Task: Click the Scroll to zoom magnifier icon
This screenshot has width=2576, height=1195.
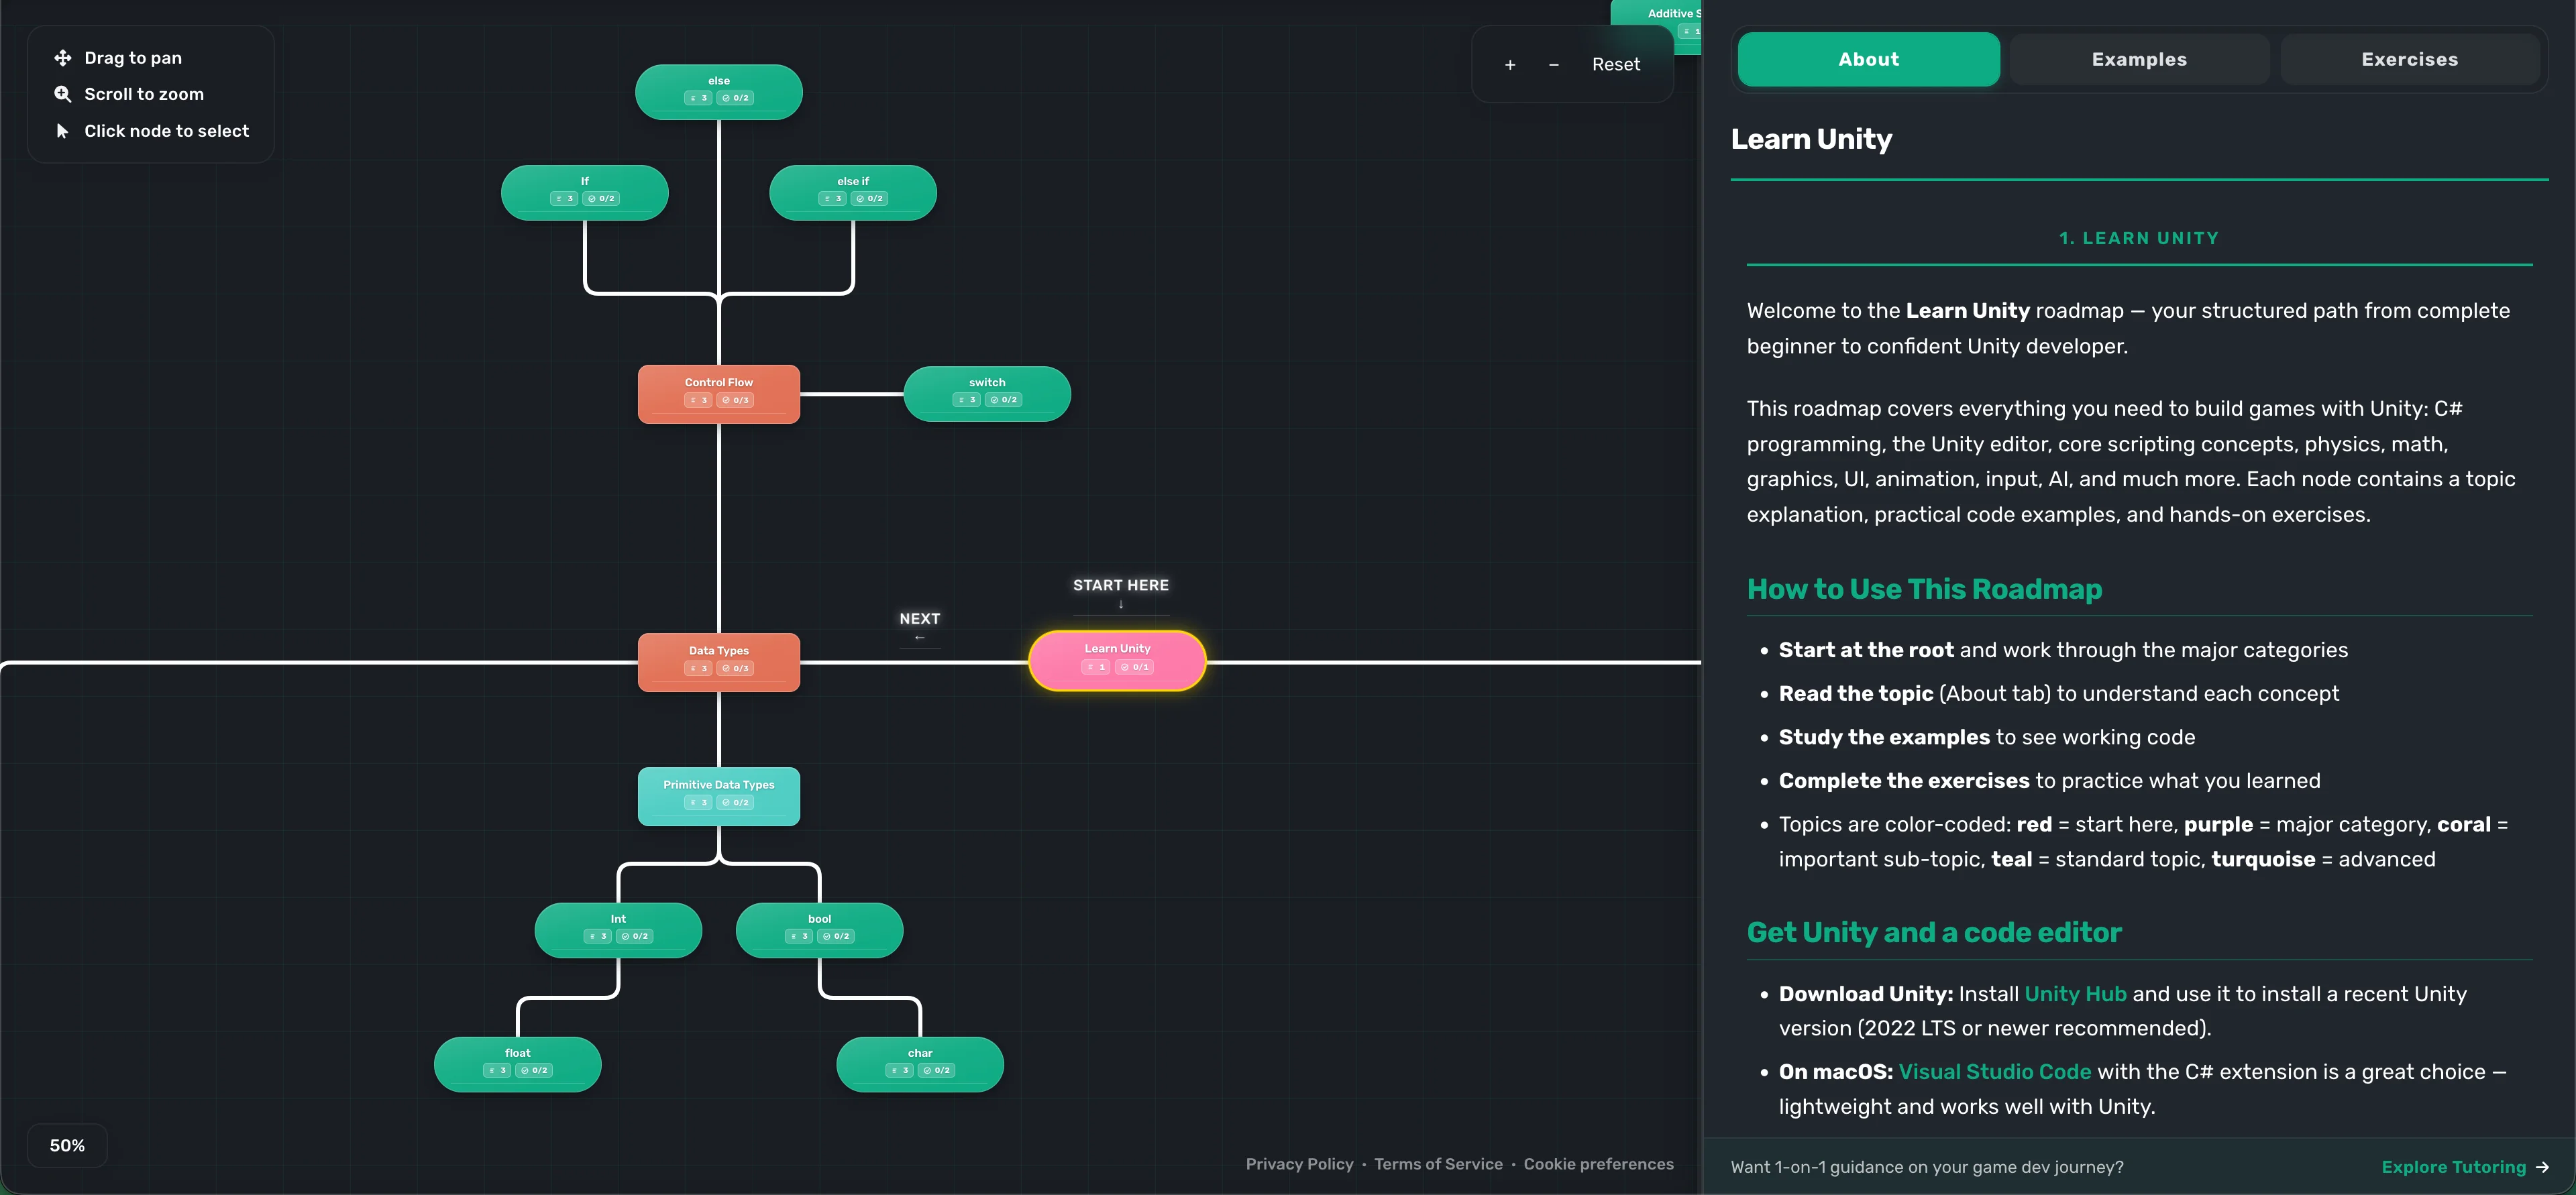Action: [x=62, y=94]
